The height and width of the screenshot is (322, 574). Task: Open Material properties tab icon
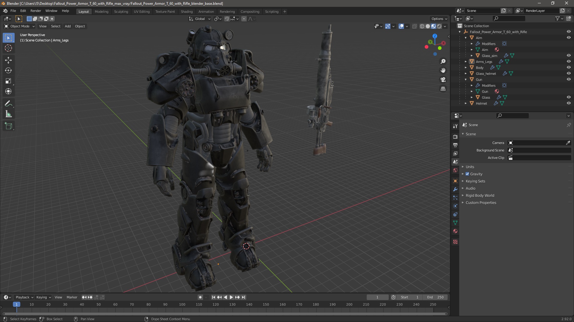[x=455, y=231]
